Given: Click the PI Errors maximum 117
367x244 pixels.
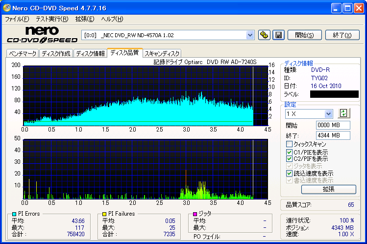Looking at the screenshot, I should coord(79,227).
